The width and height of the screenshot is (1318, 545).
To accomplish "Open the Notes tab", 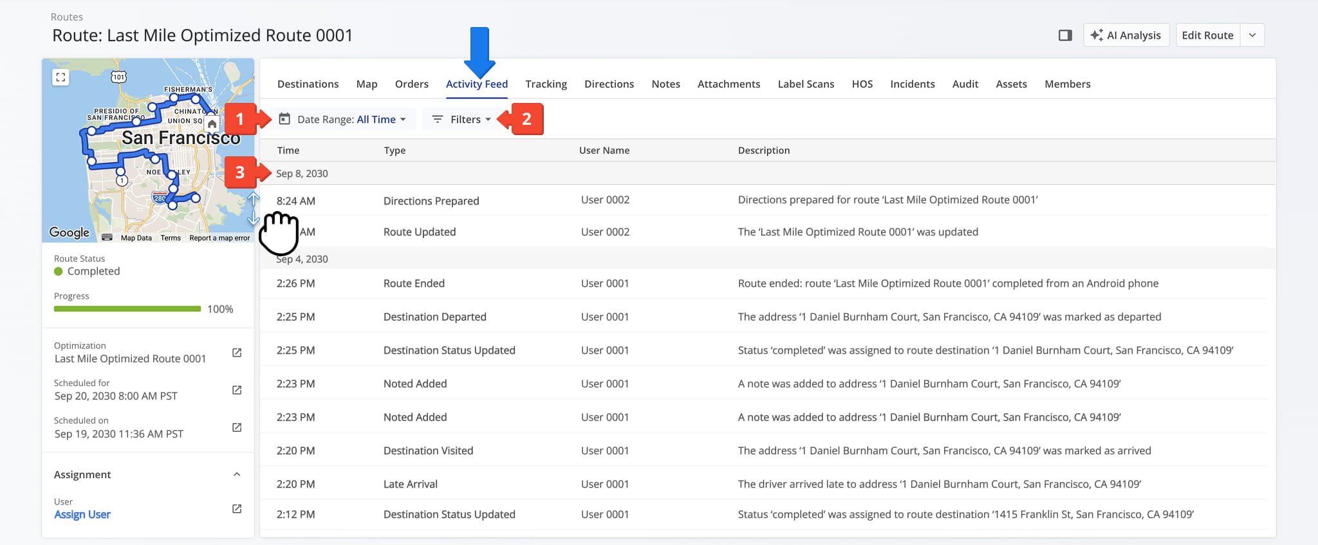I will tap(665, 84).
